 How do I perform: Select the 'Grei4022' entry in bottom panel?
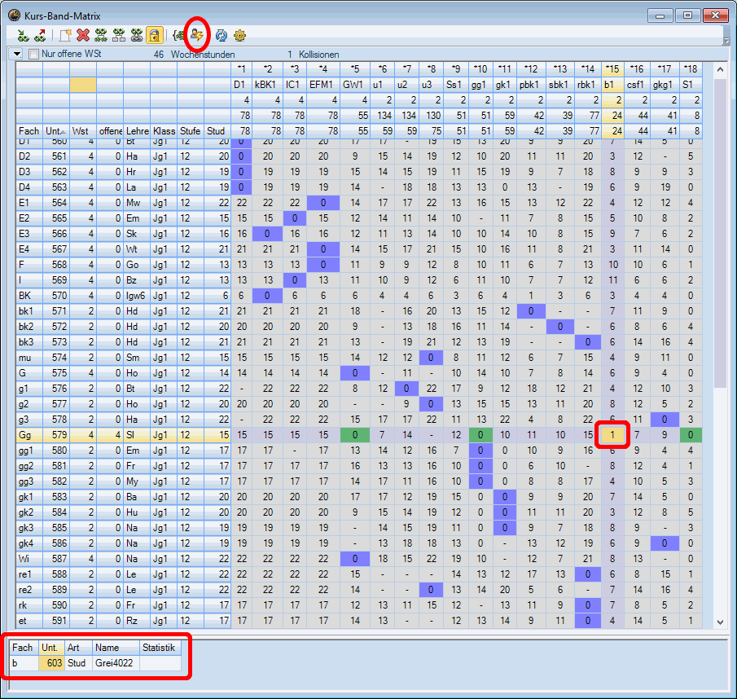[x=115, y=663]
